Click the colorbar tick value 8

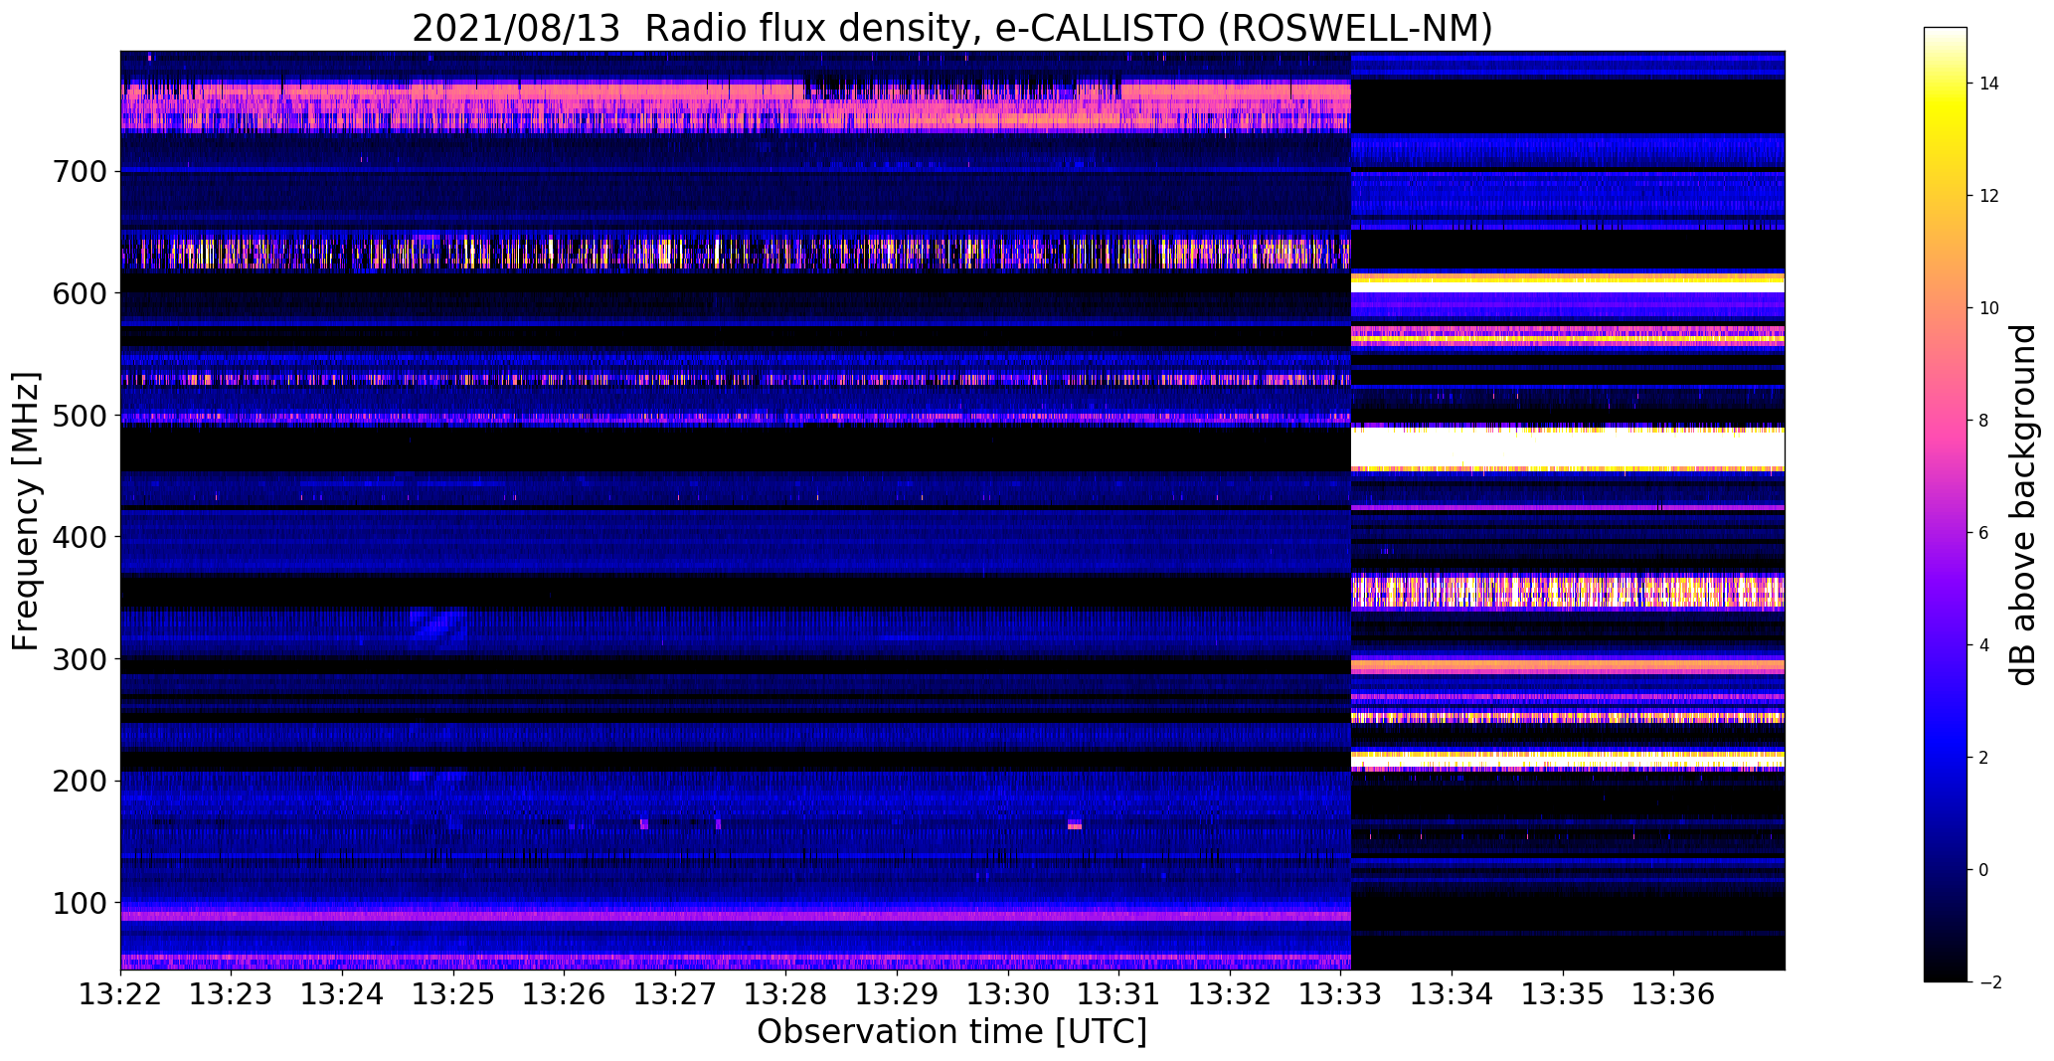(x=1984, y=421)
